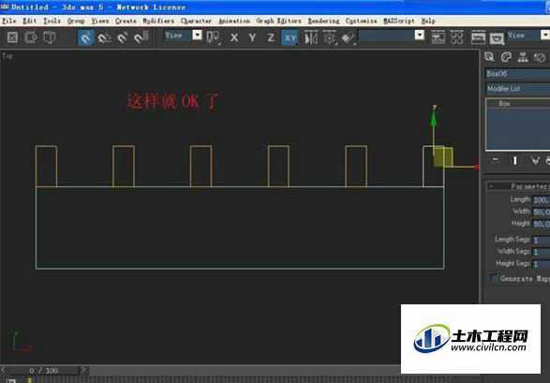Click the Height Segs value field
Screen dimensions: 550x383
point(542,264)
